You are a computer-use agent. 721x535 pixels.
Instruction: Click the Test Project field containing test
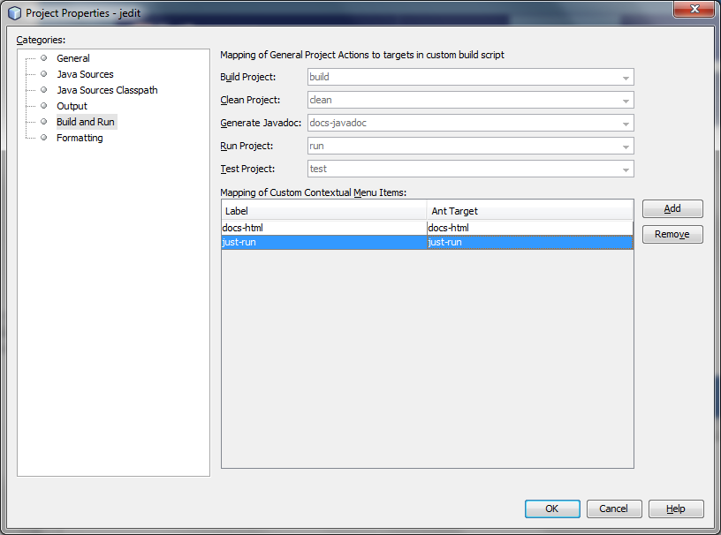tap(470, 169)
